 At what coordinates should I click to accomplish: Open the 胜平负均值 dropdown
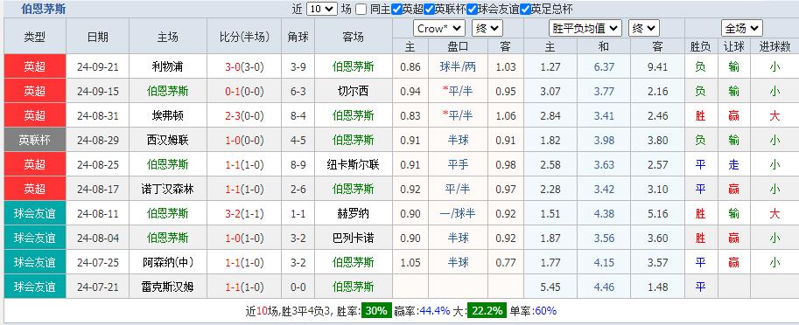pos(585,29)
